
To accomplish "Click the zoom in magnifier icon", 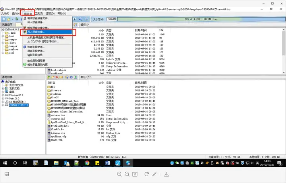I will (119, 174).
